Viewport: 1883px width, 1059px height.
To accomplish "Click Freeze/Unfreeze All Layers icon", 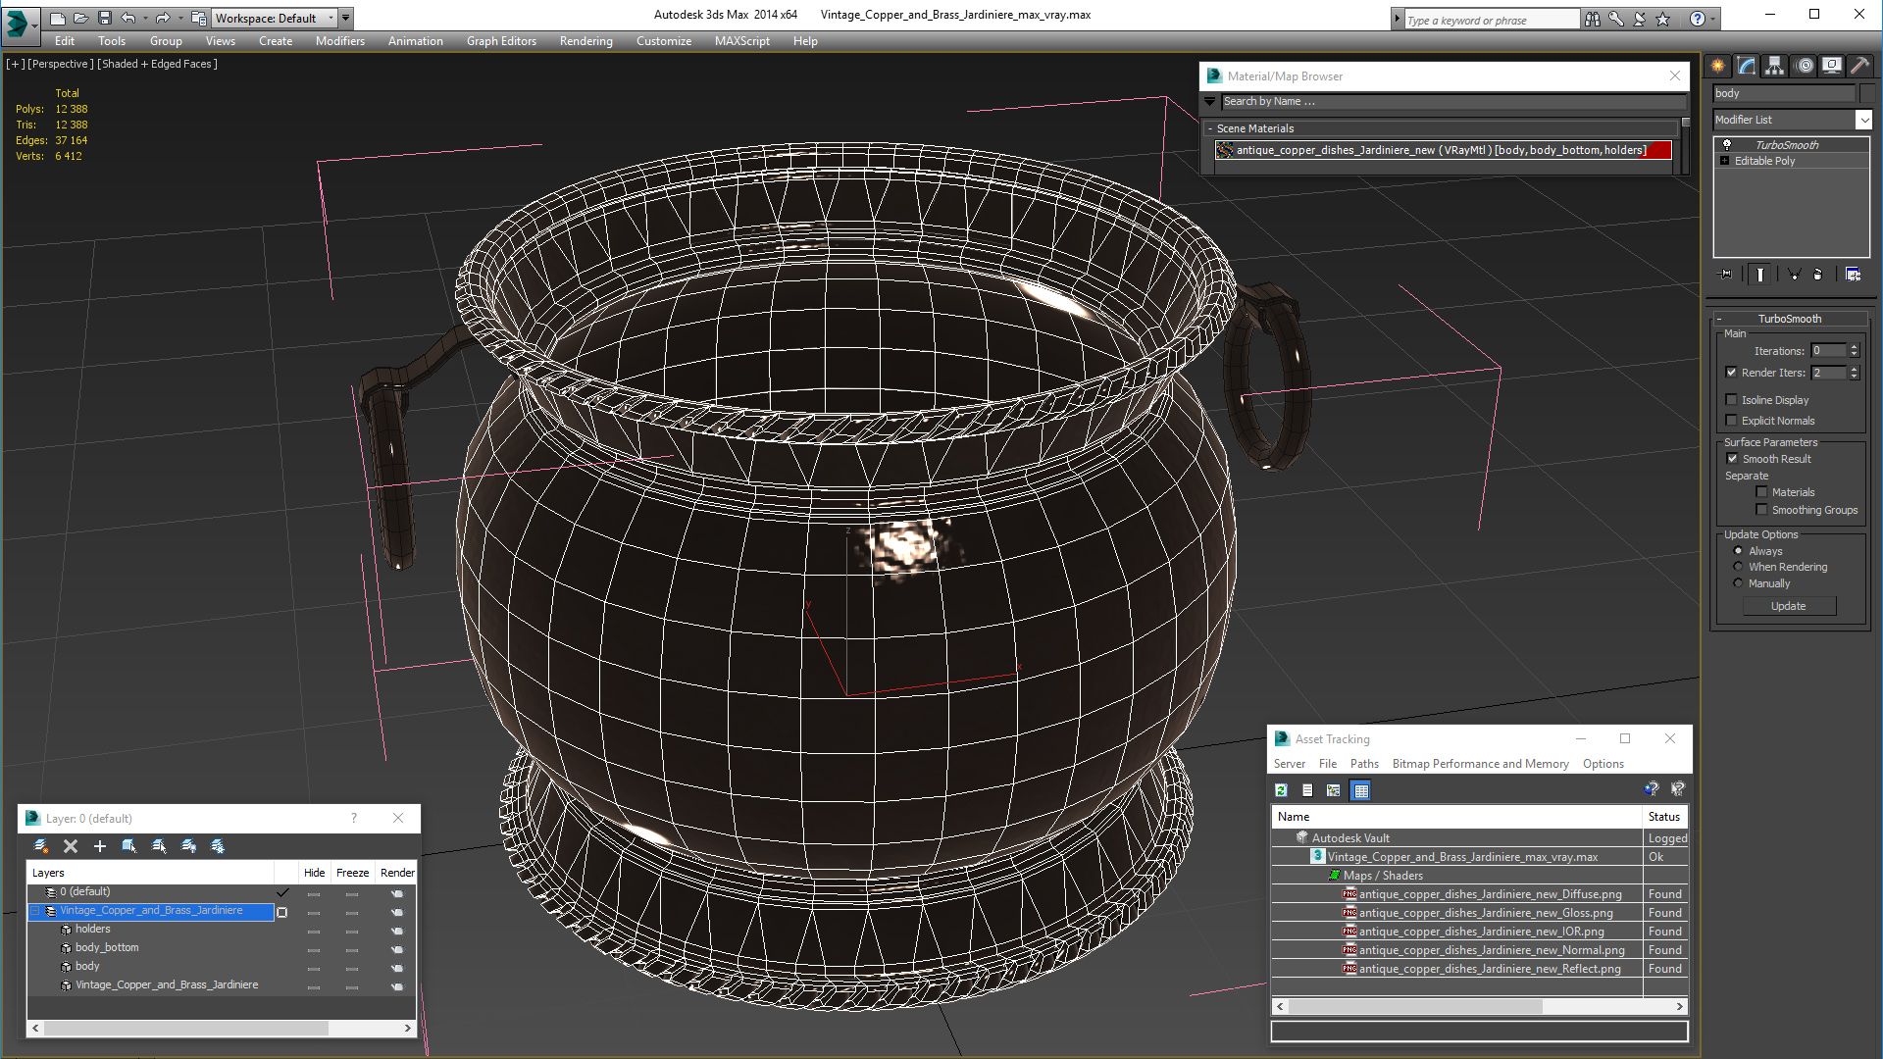I will click(218, 846).
